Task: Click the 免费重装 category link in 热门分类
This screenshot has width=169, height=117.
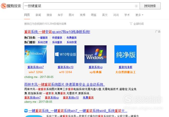Action: (71, 38)
